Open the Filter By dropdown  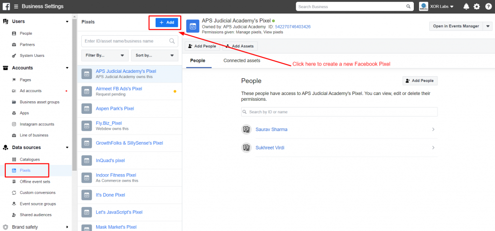105,55
